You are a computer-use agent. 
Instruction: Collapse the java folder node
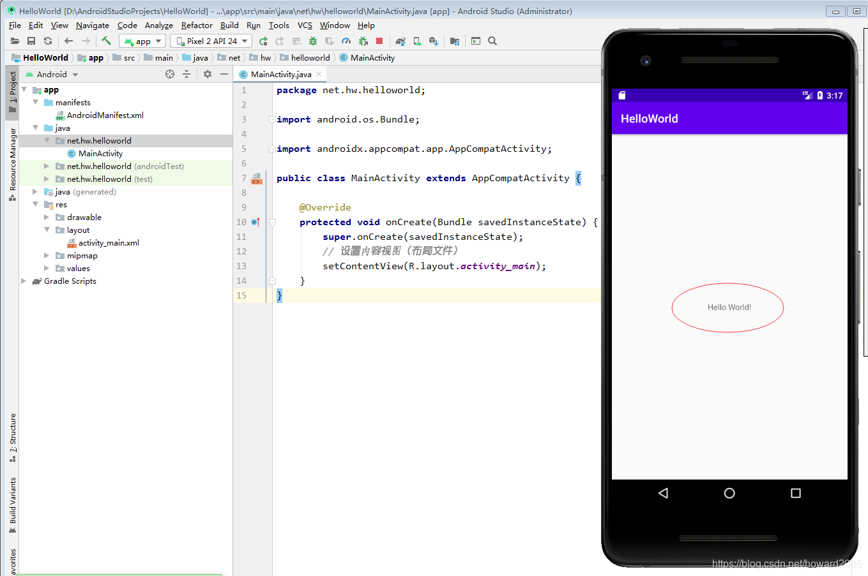point(36,128)
